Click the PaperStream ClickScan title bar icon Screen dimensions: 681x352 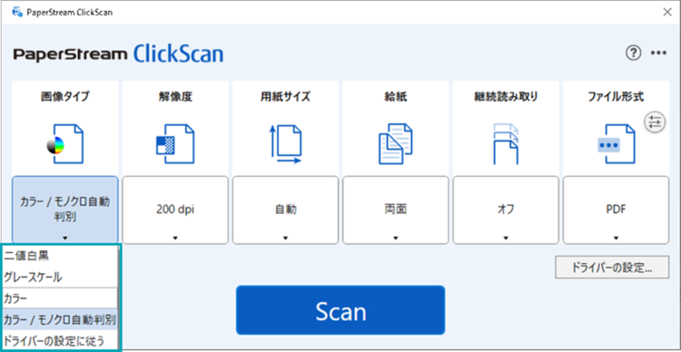click(18, 12)
